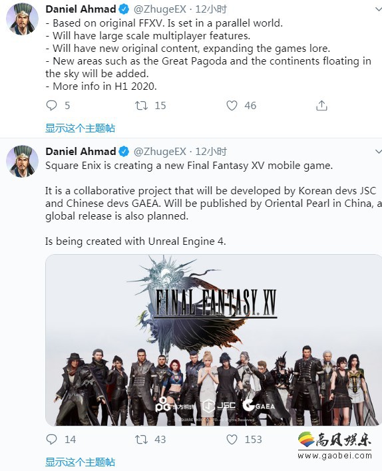Open Daniel Ahmad name in first tweet

81,9
